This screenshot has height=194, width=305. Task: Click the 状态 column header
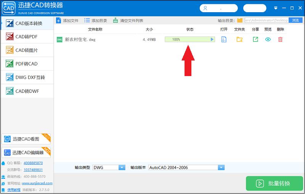(190, 29)
